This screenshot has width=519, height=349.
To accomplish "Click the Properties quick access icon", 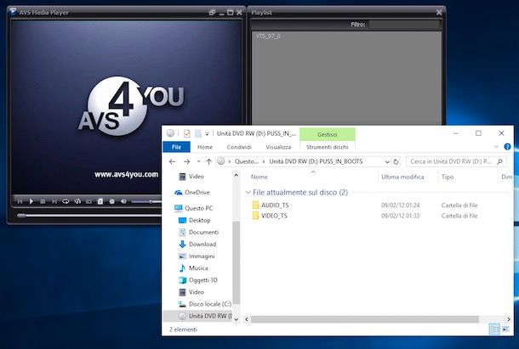I will (x=187, y=133).
